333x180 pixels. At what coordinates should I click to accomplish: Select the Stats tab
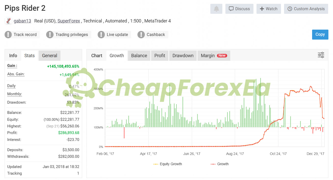30,55
